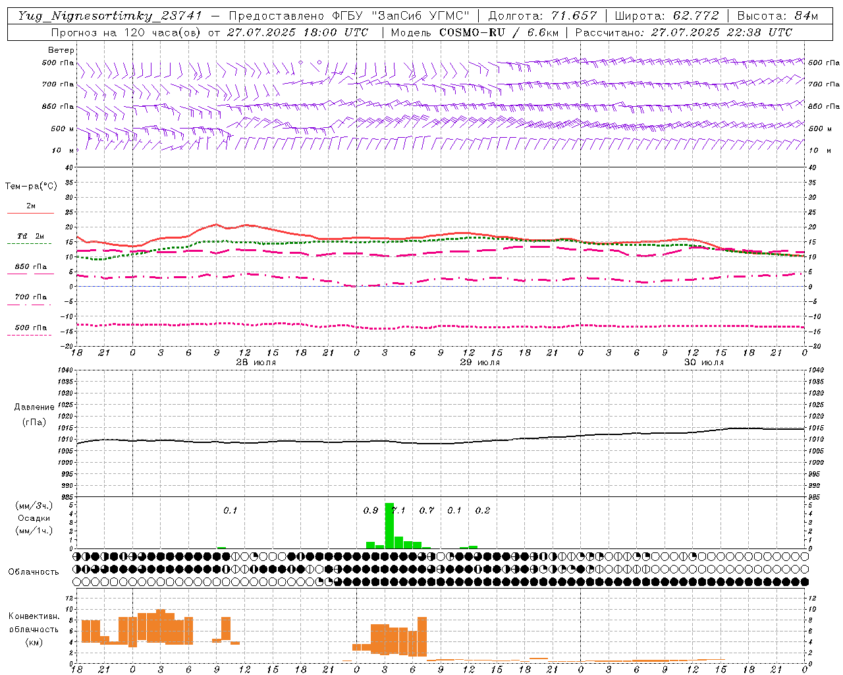Select the 'Предоставлено ФГБУ "ЗапСиб УГМС"' text
The height and width of the screenshot is (675, 843).
(349, 16)
